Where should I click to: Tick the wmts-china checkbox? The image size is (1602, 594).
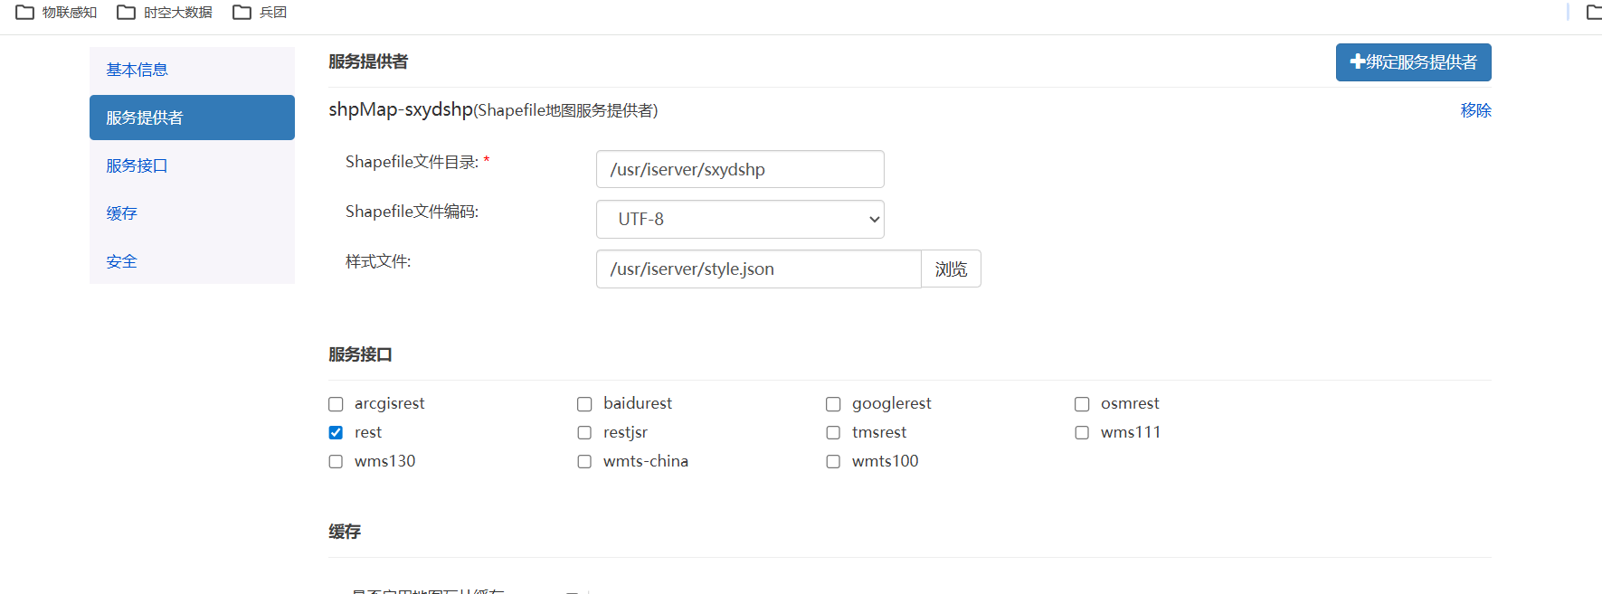584,462
